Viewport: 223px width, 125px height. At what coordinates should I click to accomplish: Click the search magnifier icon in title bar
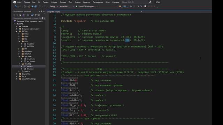coord(150,2)
